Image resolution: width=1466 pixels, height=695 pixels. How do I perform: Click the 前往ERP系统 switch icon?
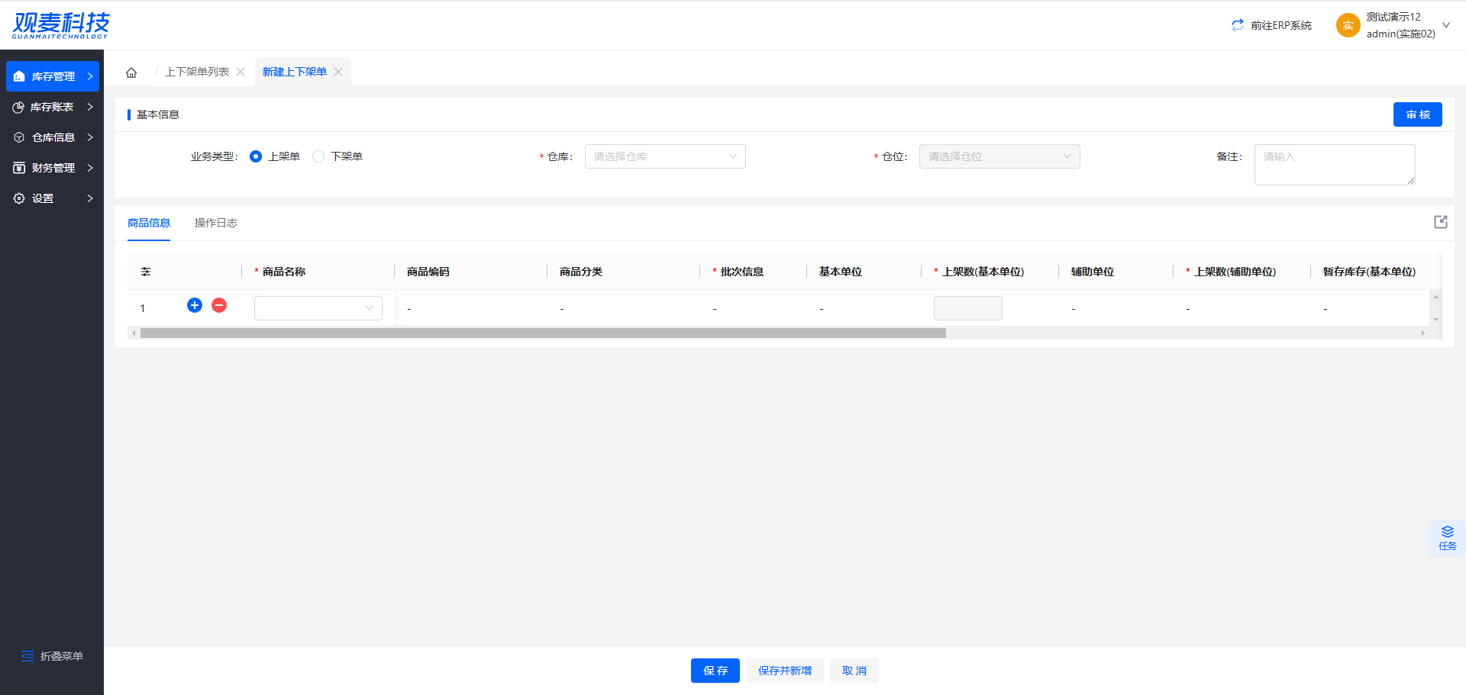point(1238,25)
